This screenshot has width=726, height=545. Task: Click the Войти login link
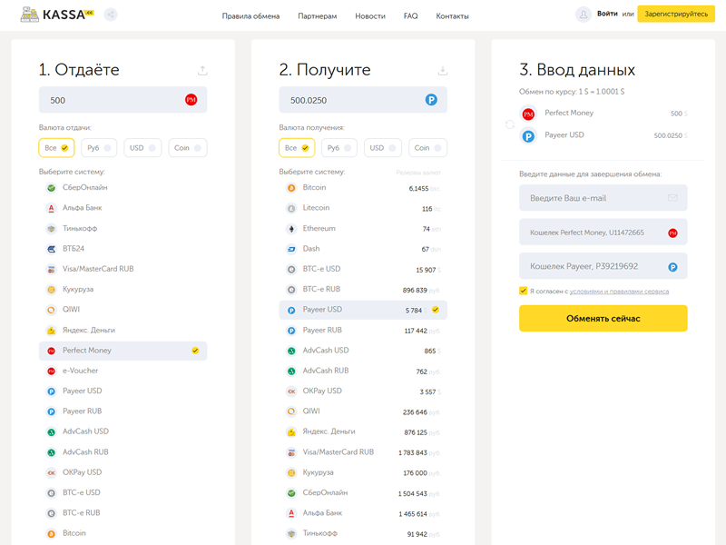pyautogui.click(x=607, y=14)
